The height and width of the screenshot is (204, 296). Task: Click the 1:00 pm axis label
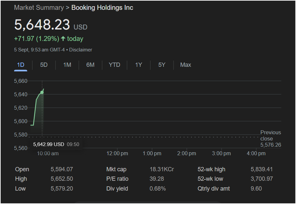[152, 154]
